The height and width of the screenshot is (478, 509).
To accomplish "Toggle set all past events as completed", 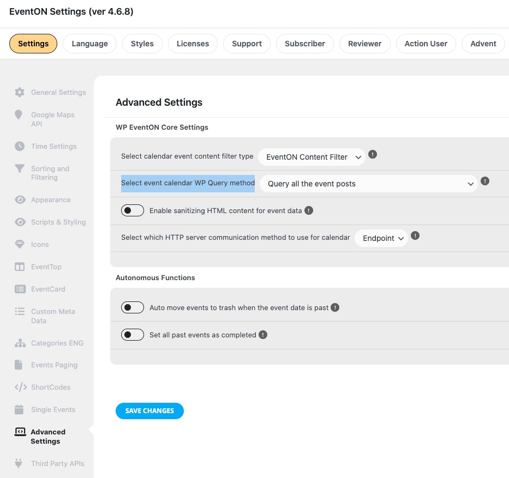I will coord(133,335).
